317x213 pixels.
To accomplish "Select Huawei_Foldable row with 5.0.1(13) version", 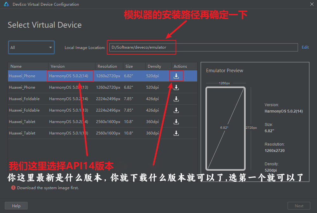I will (x=102, y=110).
